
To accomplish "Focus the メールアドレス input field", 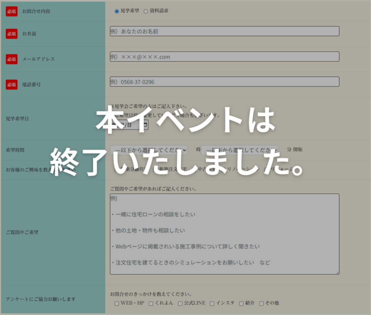I will [x=224, y=57].
